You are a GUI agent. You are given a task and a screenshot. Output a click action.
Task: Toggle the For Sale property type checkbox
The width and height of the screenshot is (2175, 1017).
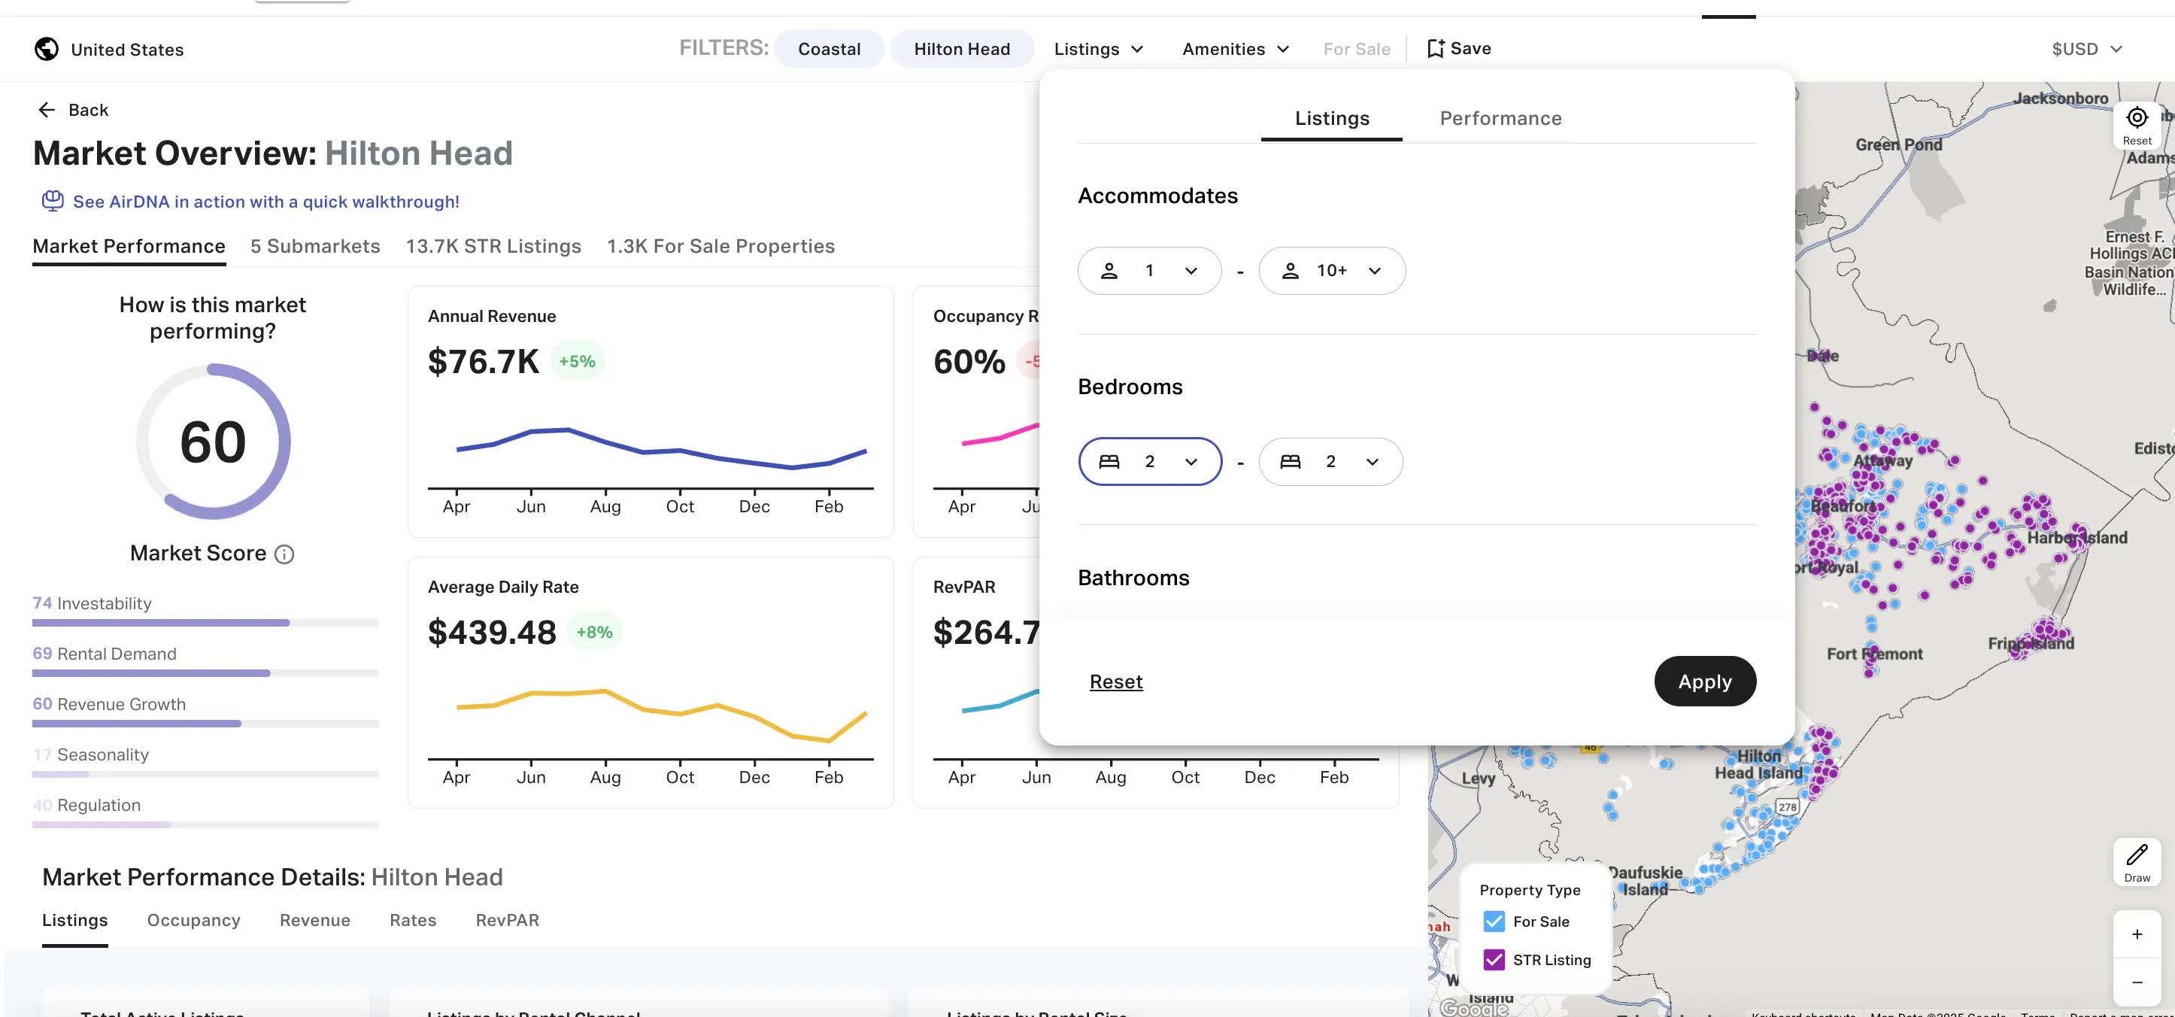pos(1494,921)
